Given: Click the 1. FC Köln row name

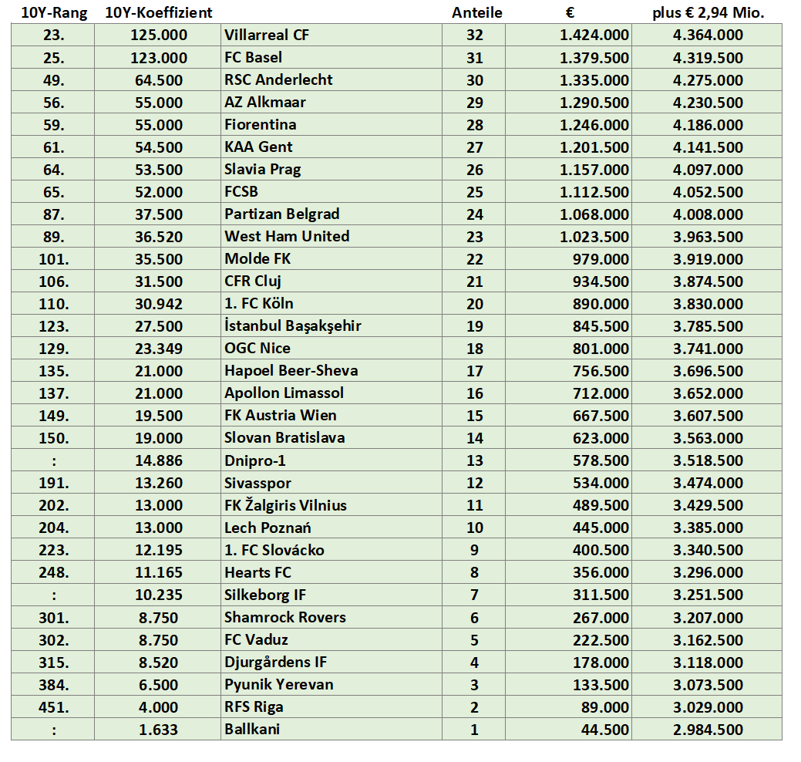Looking at the screenshot, I should (258, 304).
